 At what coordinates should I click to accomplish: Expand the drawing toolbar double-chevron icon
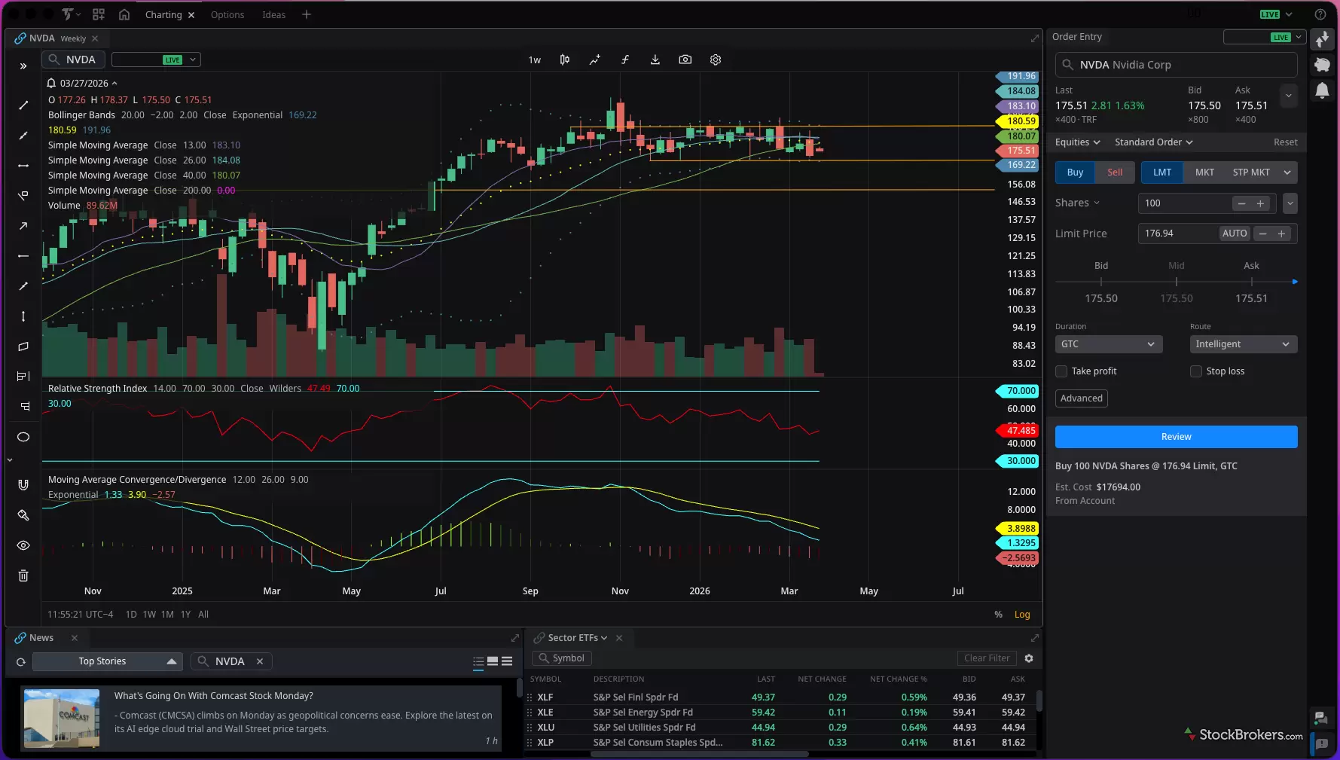(x=23, y=66)
